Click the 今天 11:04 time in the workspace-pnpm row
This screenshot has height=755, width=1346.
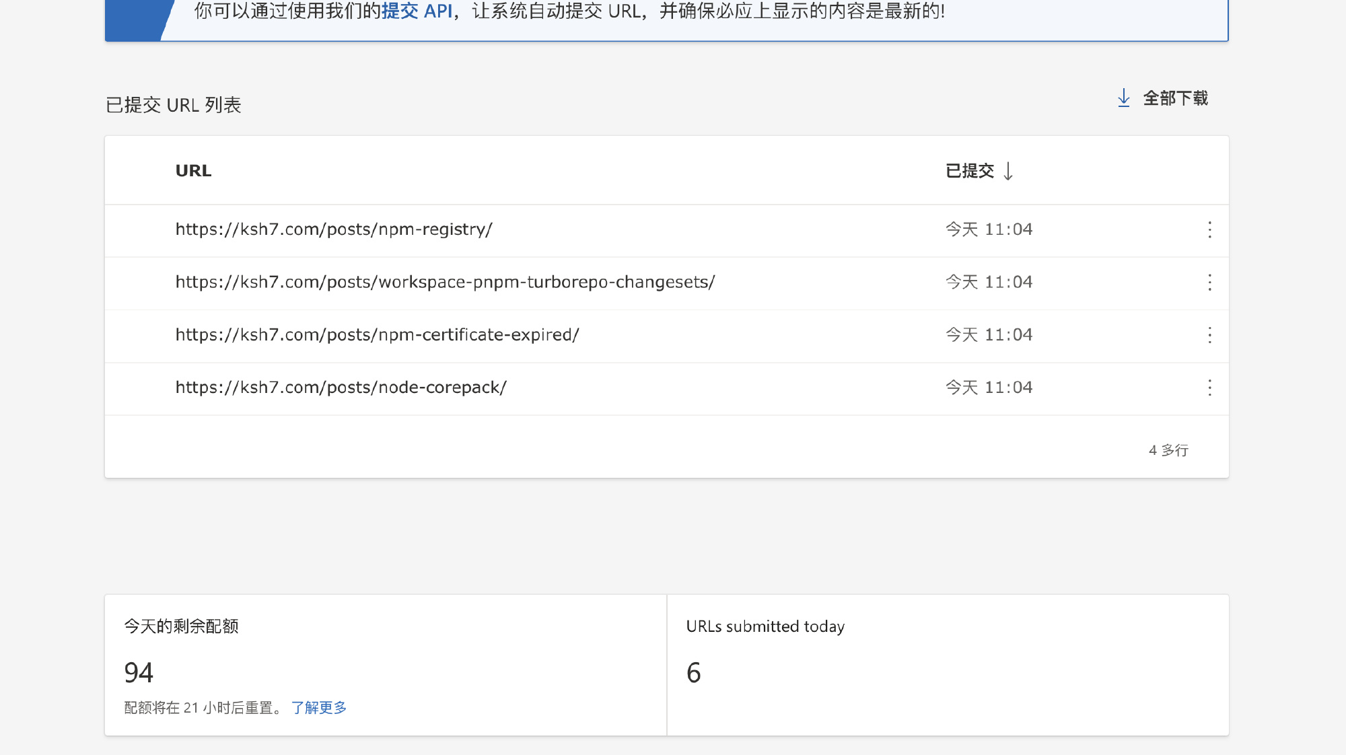(989, 282)
